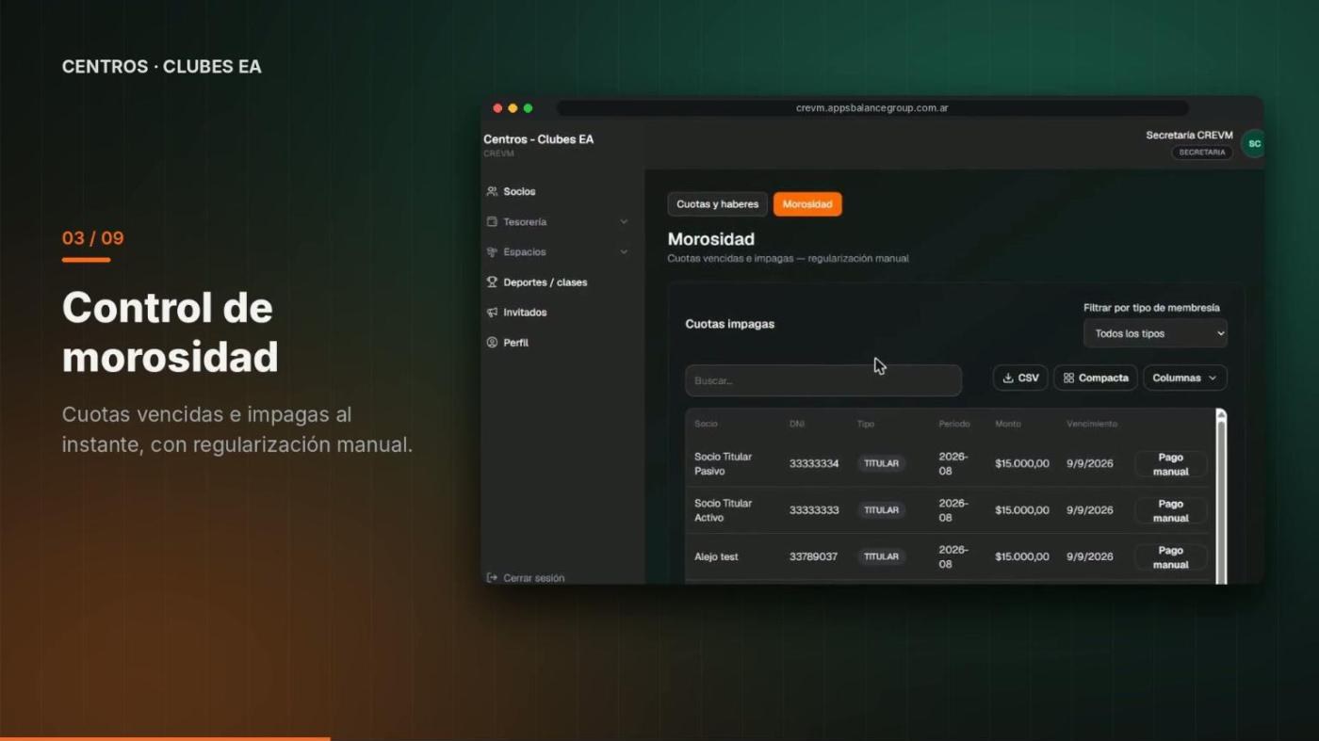This screenshot has height=741, width=1319.
Task: Click the Socio column header
Action: [x=706, y=424]
